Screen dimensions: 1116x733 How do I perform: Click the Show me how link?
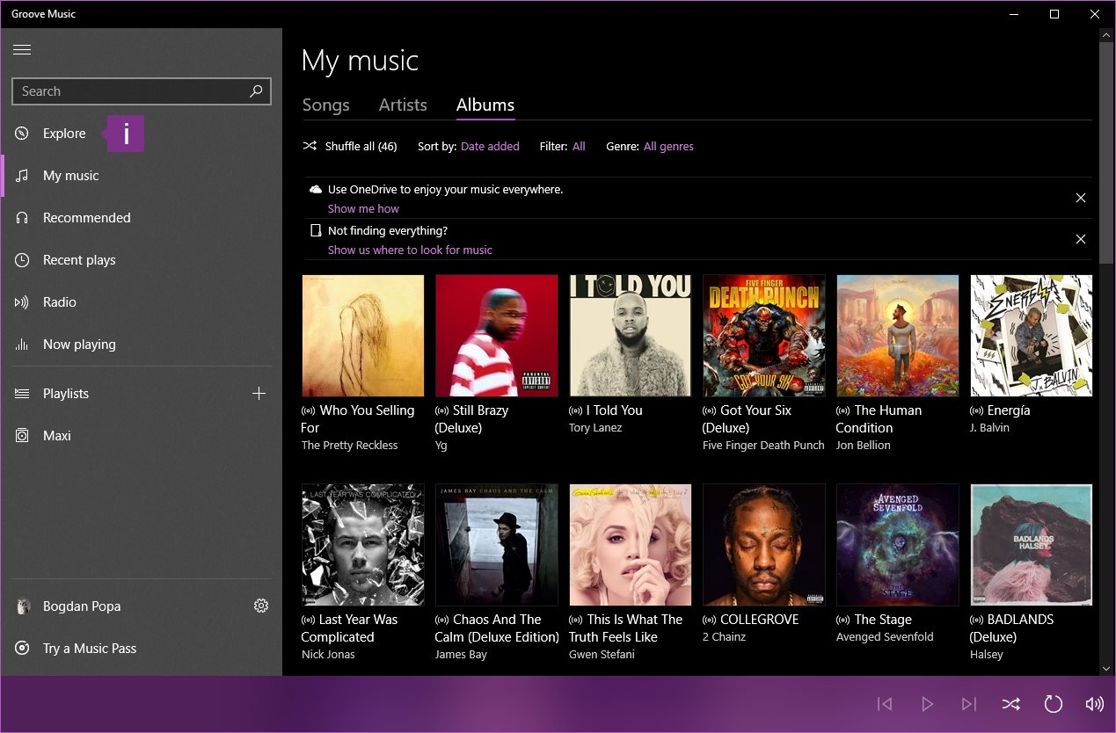(363, 209)
